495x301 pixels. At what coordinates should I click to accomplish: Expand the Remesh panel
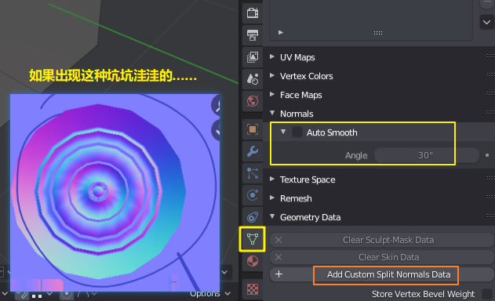(271, 198)
